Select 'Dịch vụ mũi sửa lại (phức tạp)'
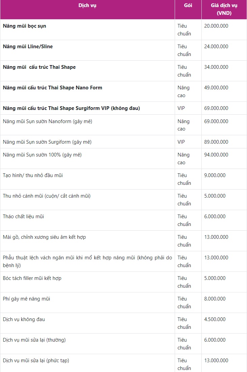Screen dimensions: 247x372 (36, 361)
